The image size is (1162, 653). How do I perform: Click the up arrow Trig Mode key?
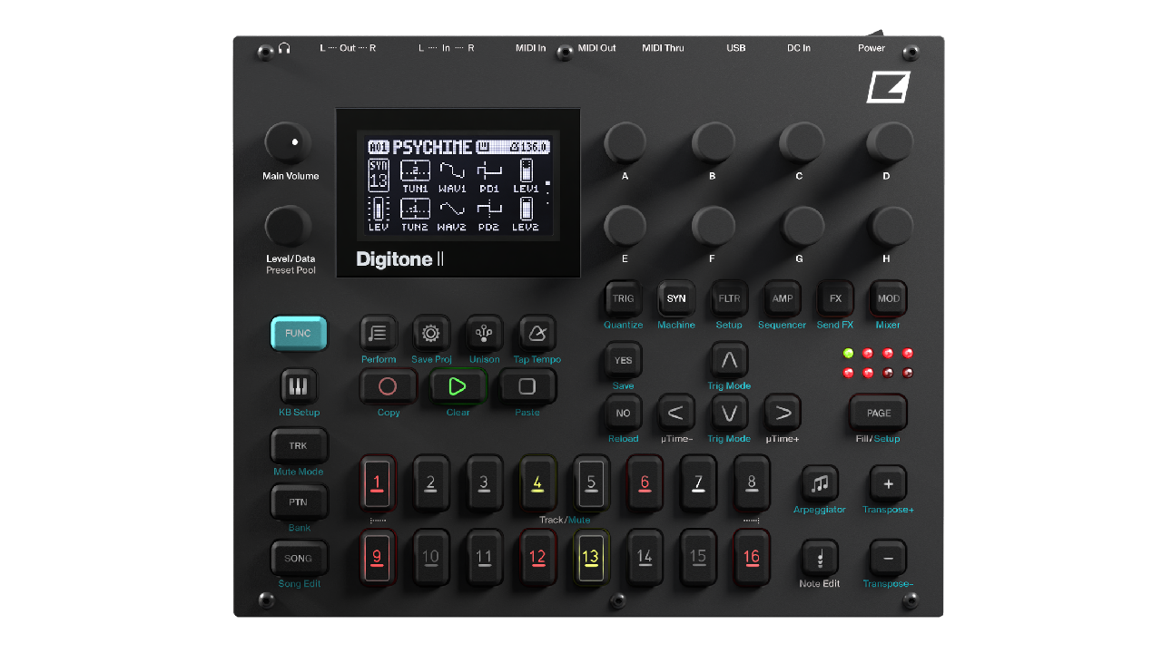point(729,360)
